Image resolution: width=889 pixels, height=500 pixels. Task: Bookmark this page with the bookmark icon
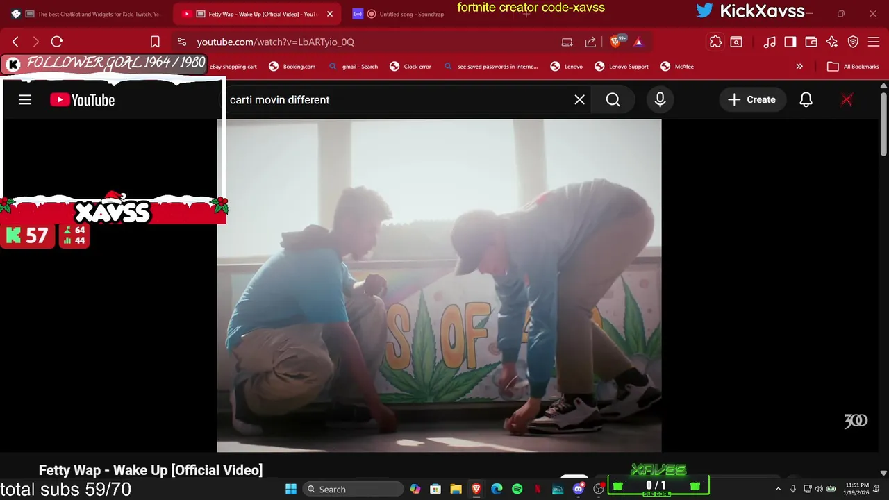[155, 42]
